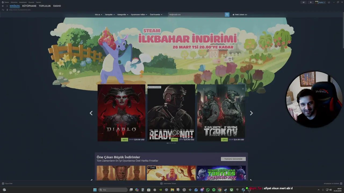Open the Arkadaşlar menu
Screen dimensions: 344x193
point(23,2)
